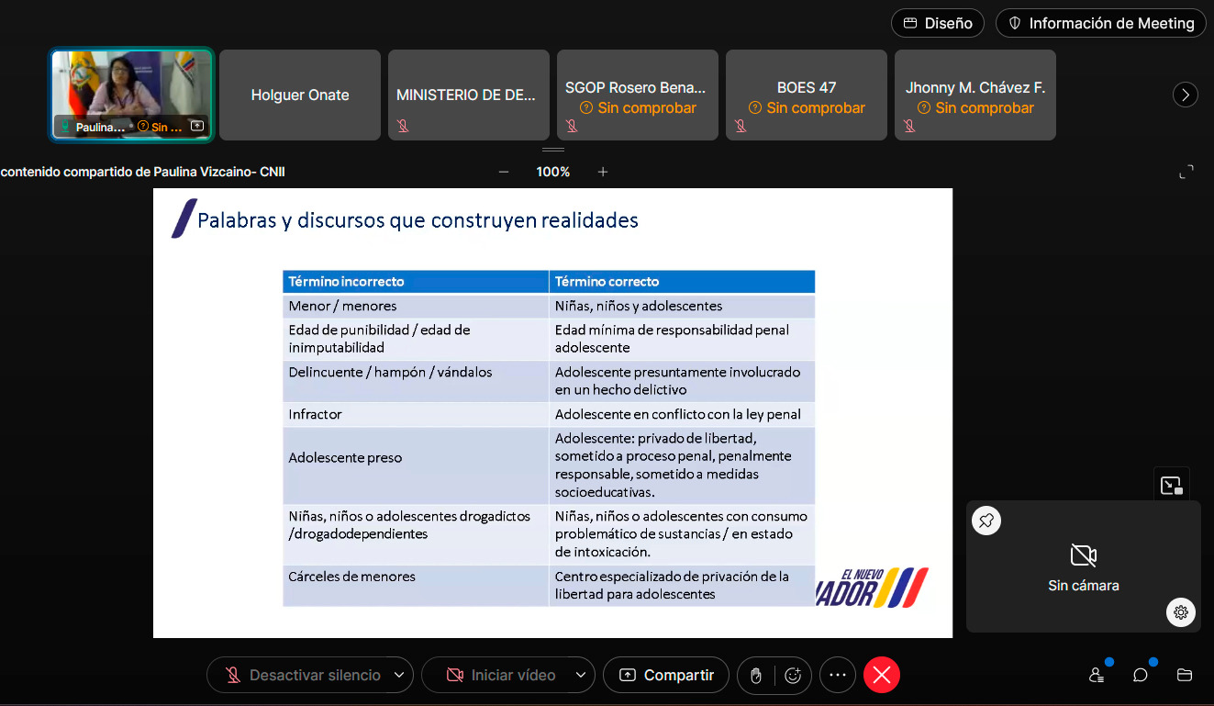Select Holguer Onate participant tile
The width and height of the screenshot is (1214, 706).
point(300,95)
